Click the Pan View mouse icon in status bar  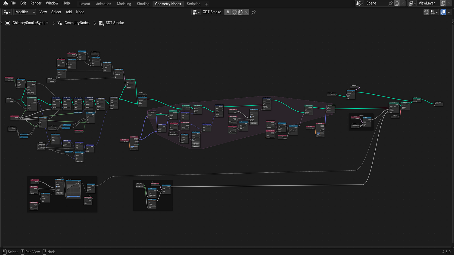pos(22,252)
